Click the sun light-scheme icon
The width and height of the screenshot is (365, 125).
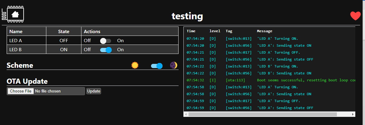[135, 65]
